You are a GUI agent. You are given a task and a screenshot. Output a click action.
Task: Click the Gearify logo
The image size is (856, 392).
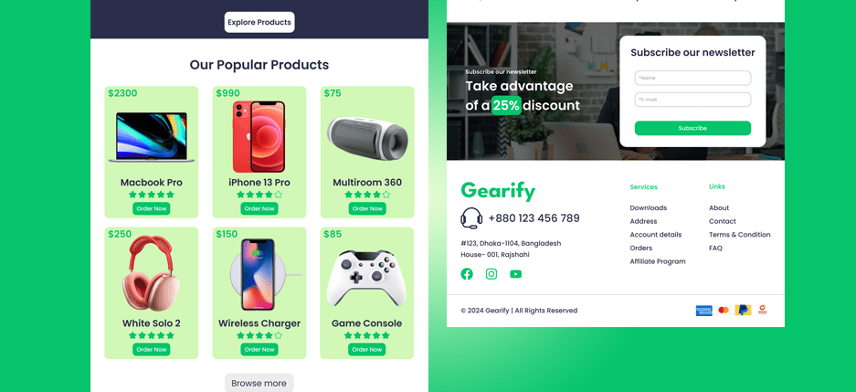[498, 191]
